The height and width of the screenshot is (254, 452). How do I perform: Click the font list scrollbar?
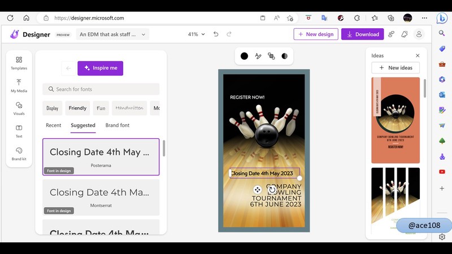tap(164, 148)
